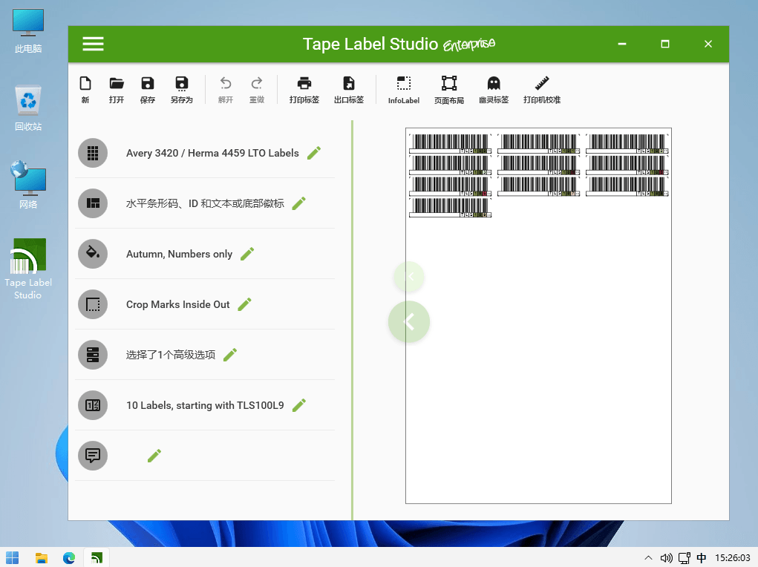
Task: Launch Microsoft Edge from taskbar
Action: coord(69,558)
